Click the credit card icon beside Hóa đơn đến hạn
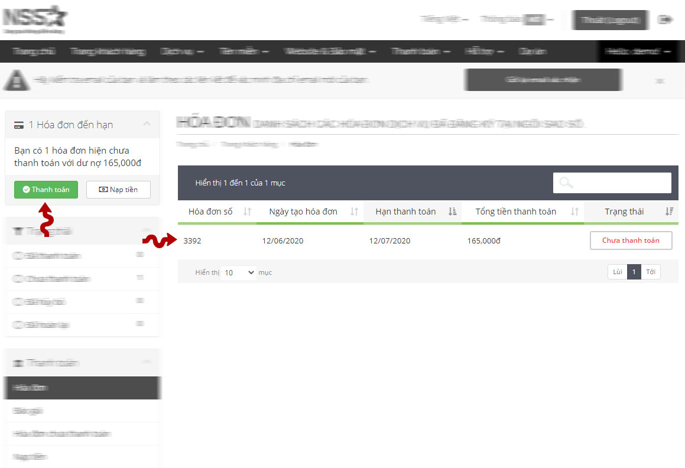The width and height of the screenshot is (685, 468). click(19, 125)
